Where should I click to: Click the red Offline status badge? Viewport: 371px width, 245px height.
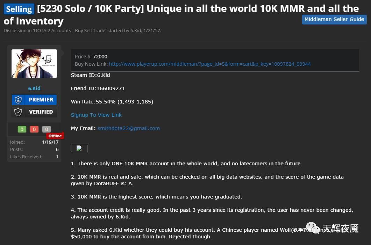click(55, 136)
